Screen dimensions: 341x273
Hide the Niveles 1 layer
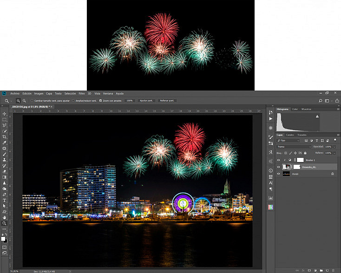[278, 160]
